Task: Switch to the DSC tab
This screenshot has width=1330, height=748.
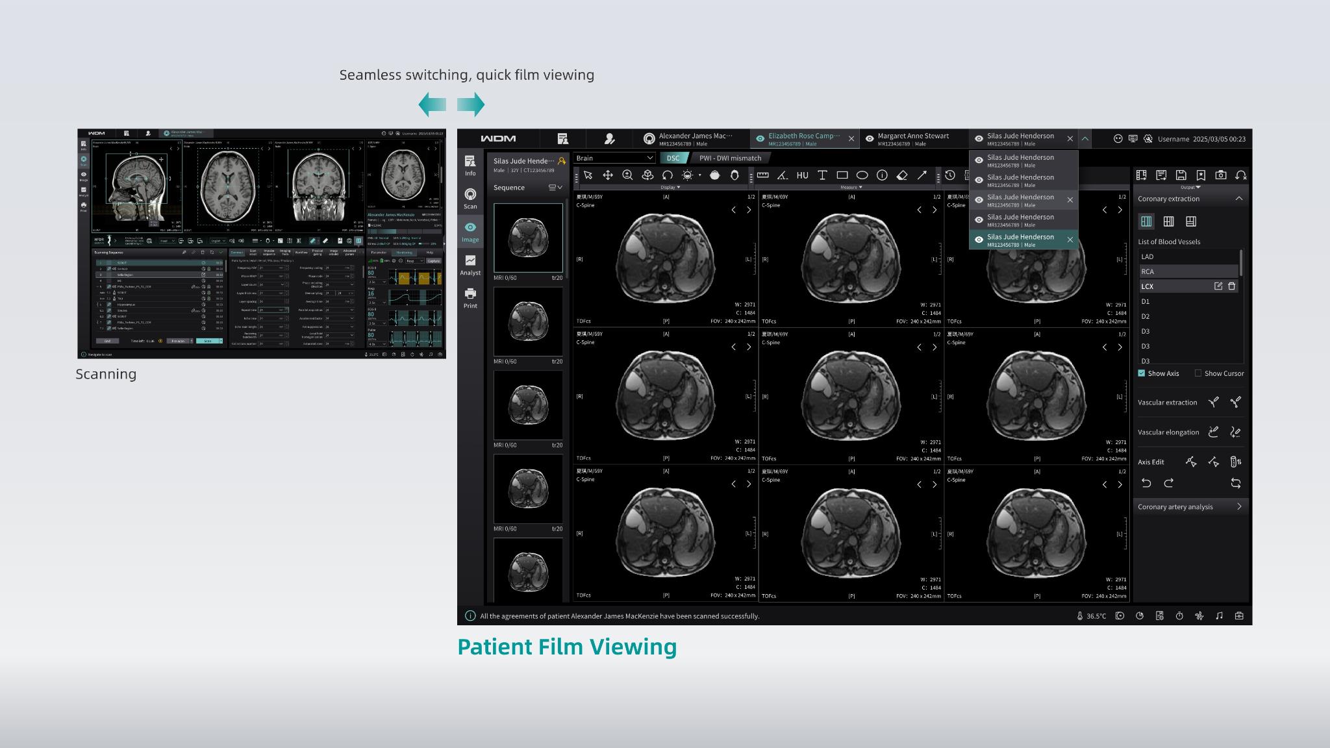Action: pyautogui.click(x=673, y=158)
